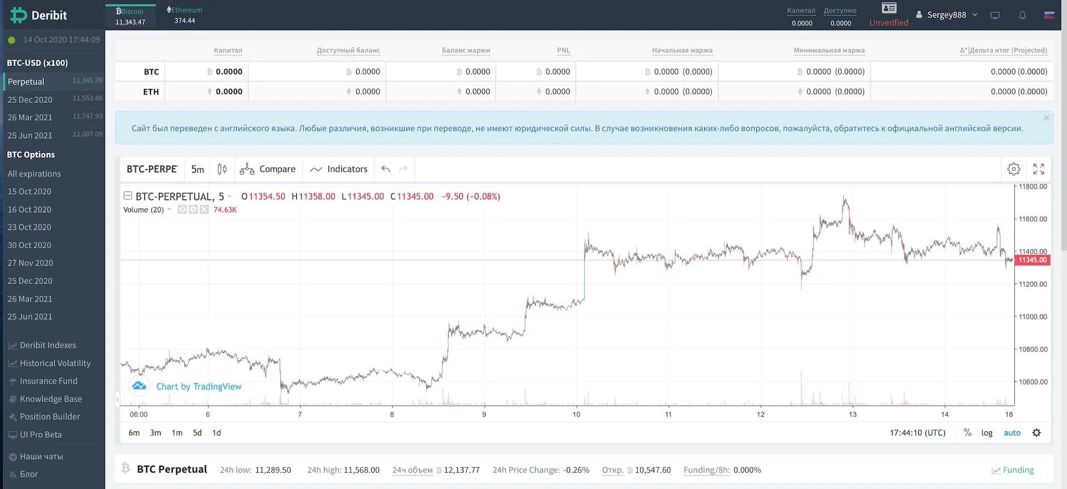Select the Bitcoin currency tab
1067x489 pixels.
130,16
